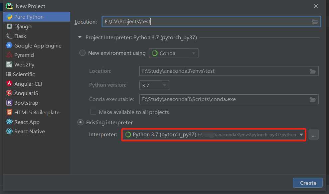Click green interpreter ring icon in Interpreter box
Viewport: 329px width, 194px height.
tap(128, 135)
